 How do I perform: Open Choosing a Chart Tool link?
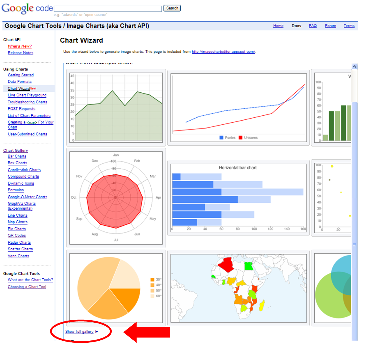pos(27,287)
